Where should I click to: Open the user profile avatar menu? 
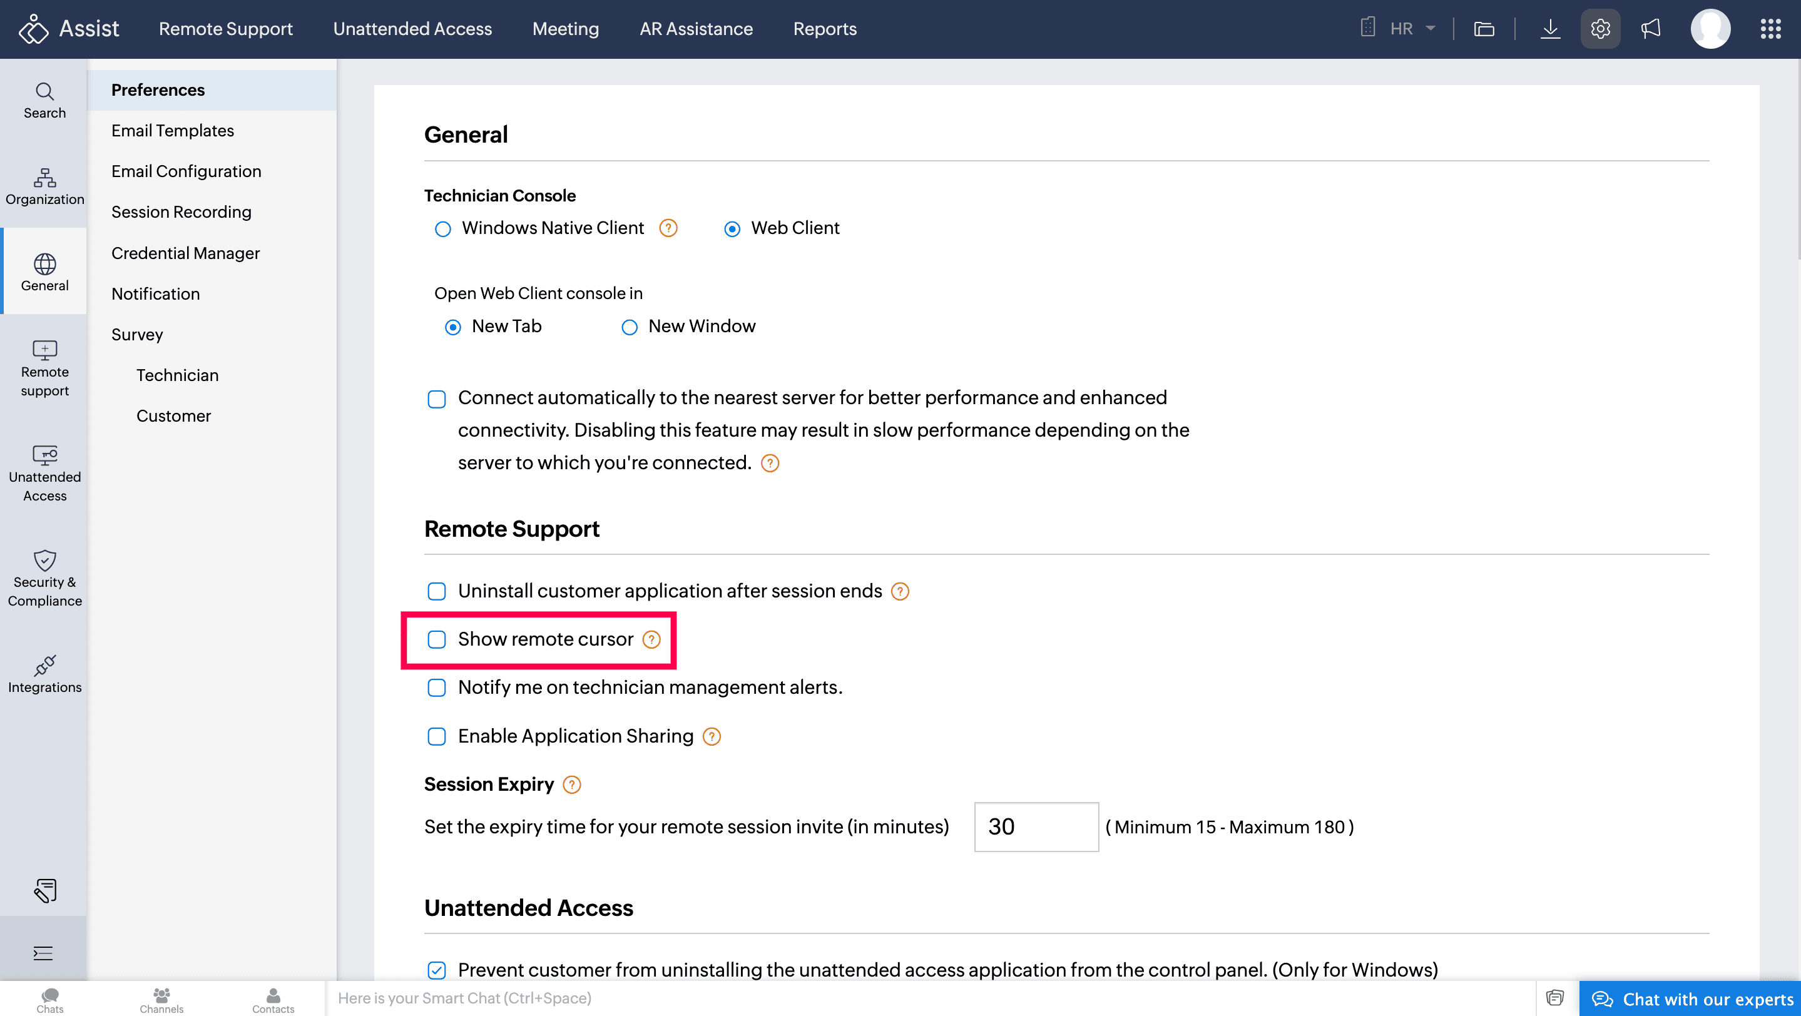1710,29
